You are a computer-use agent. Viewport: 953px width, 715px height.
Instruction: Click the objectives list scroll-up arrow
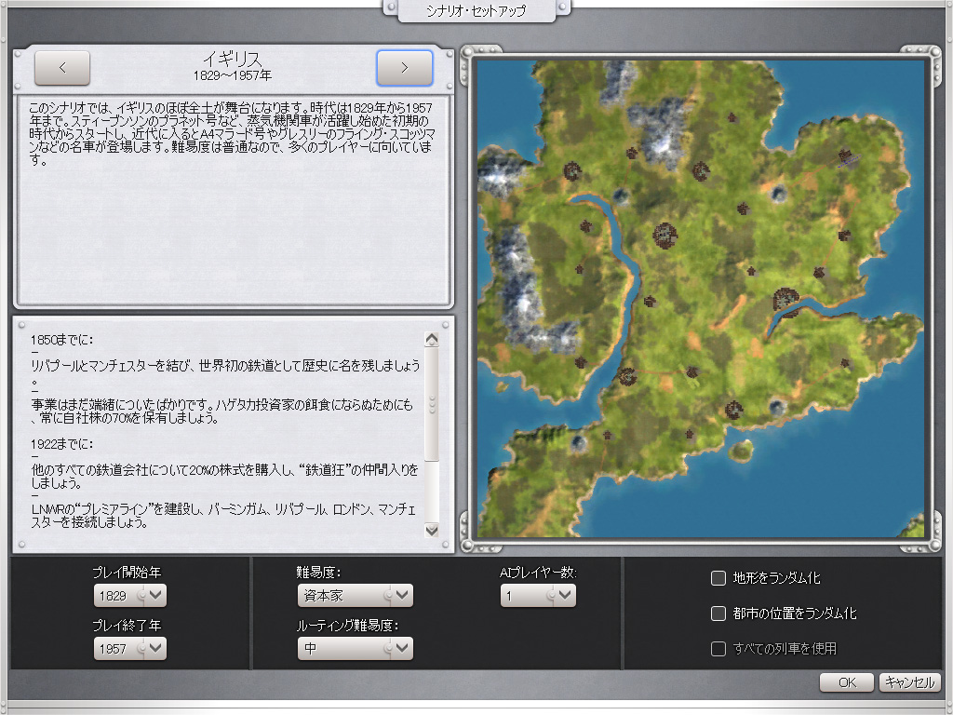(432, 339)
